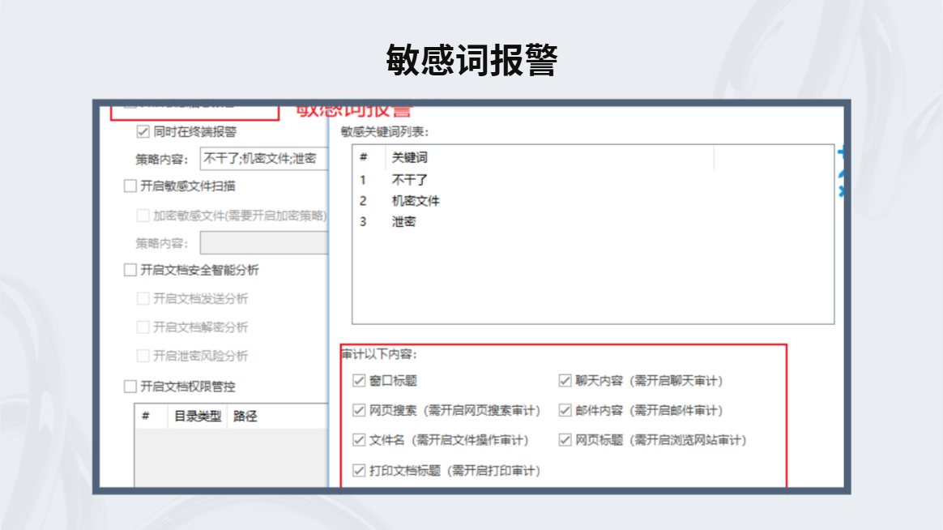The width and height of the screenshot is (943, 530).
Task: Uncheck 邮件内容 audit option
Action: (565, 410)
